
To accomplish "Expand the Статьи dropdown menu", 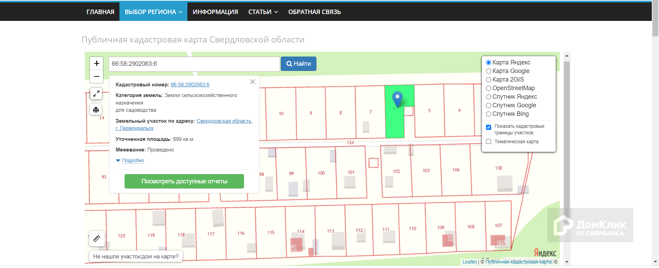I will 263,12.
